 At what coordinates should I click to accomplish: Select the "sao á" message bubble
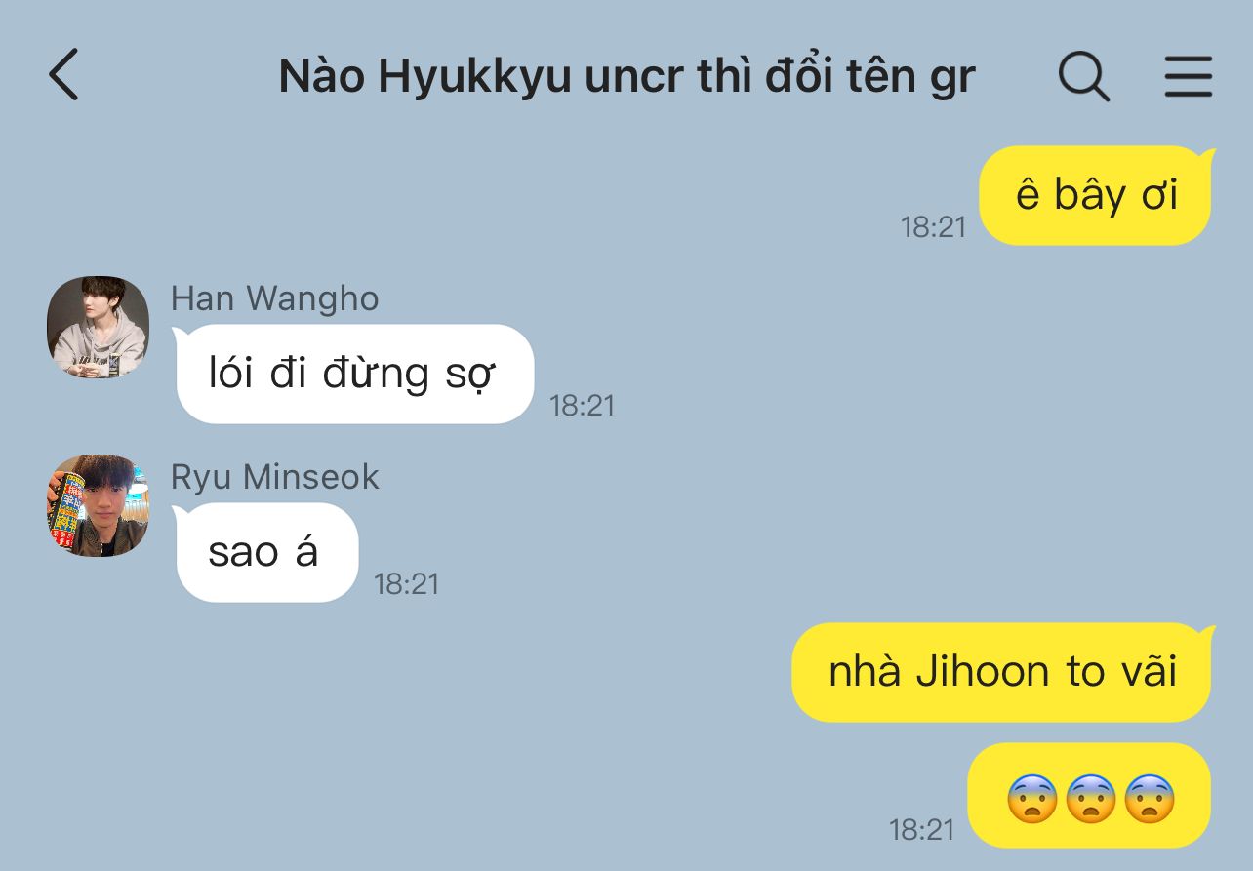click(266, 552)
